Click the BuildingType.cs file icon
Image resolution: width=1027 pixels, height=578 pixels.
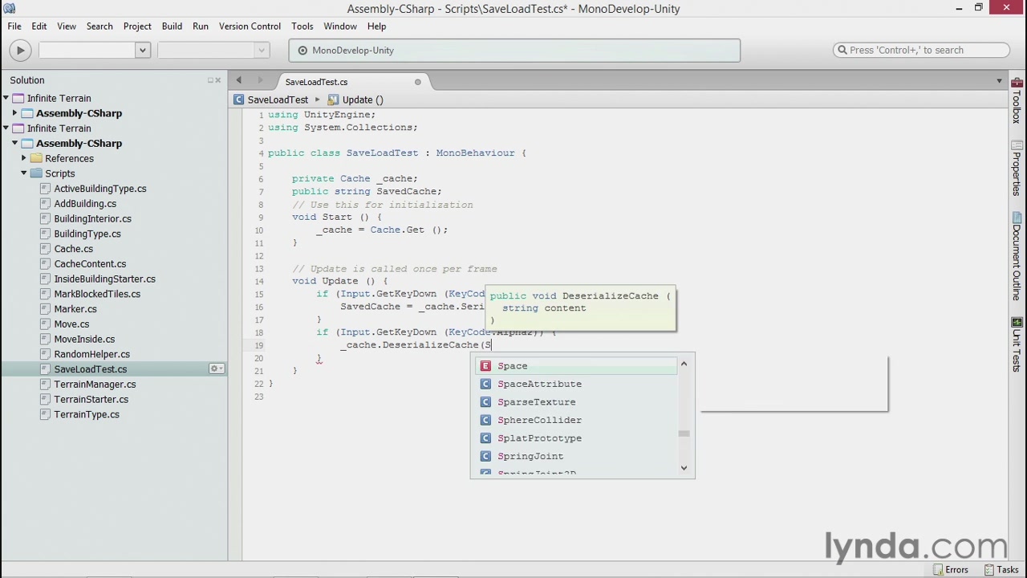pos(45,234)
